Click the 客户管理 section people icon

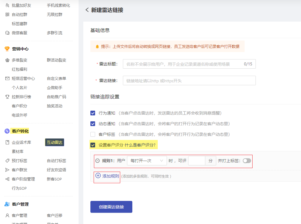(7, 204)
